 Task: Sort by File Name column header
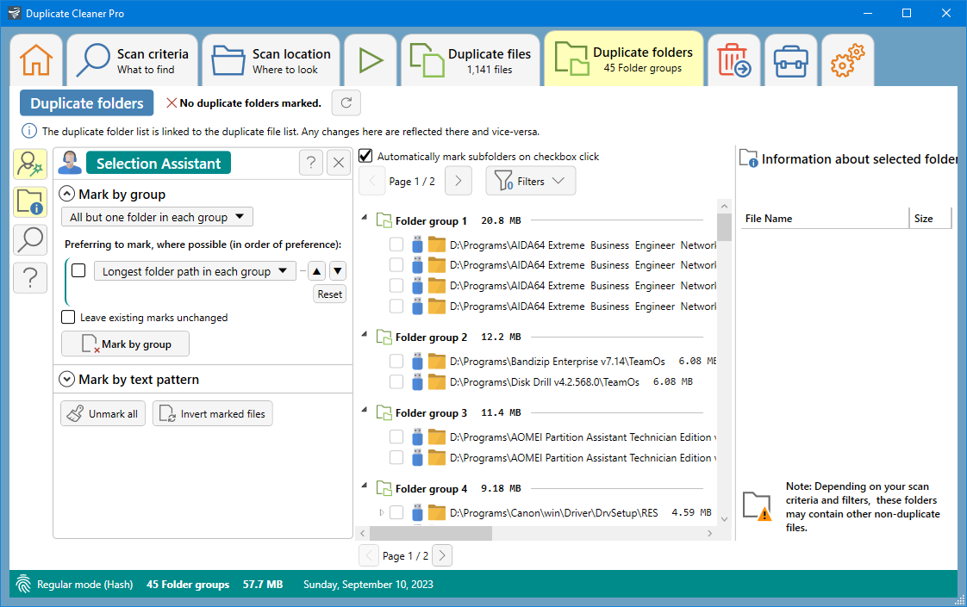point(825,218)
